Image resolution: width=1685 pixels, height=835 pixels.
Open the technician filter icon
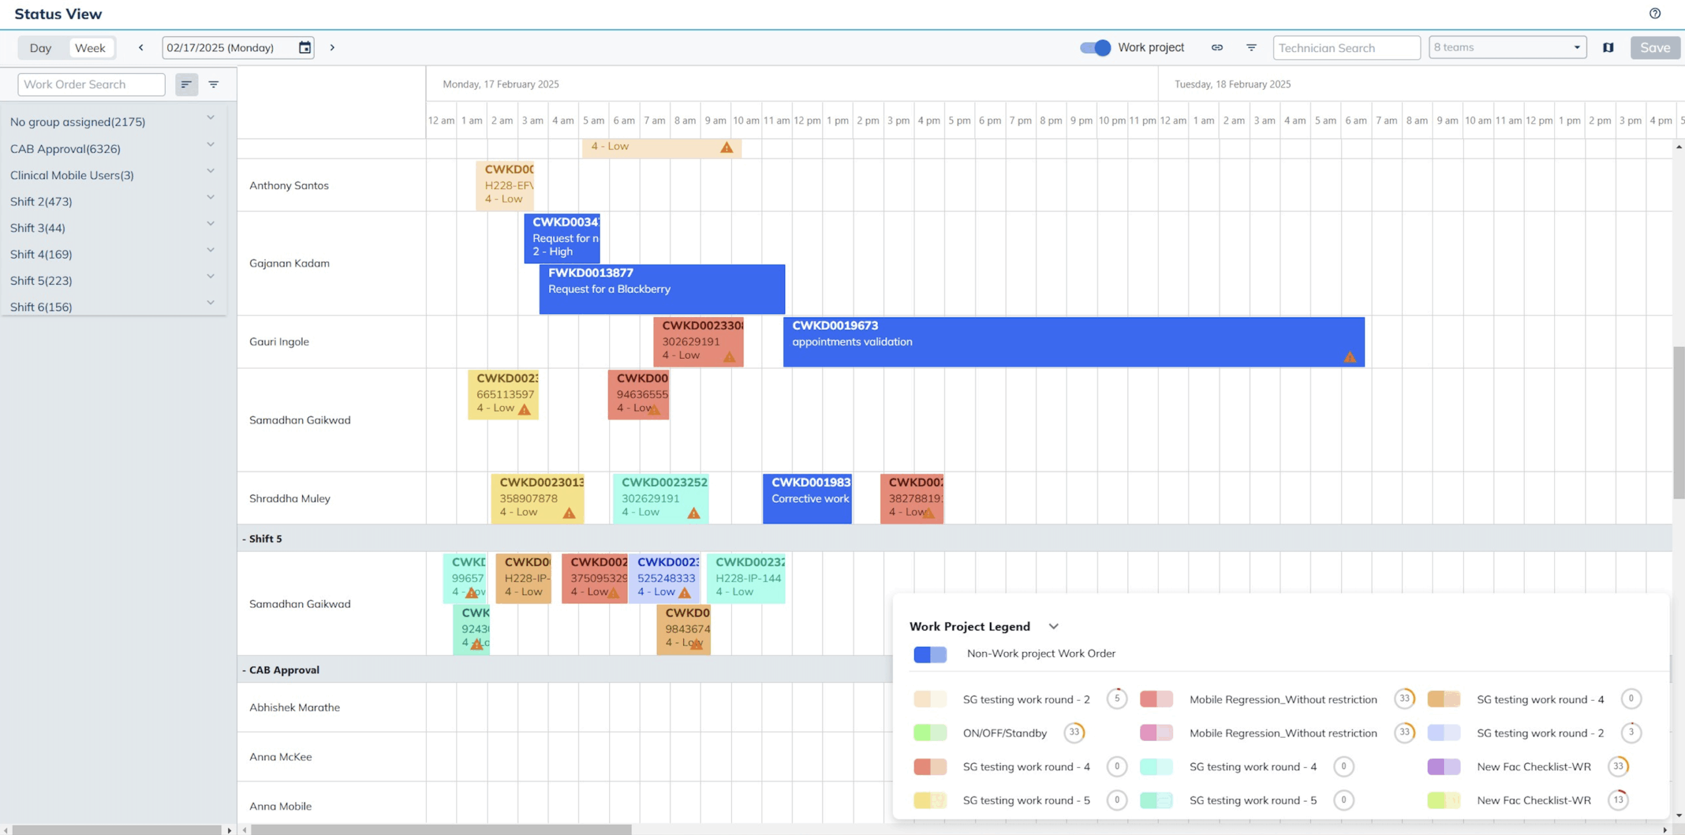point(1251,47)
